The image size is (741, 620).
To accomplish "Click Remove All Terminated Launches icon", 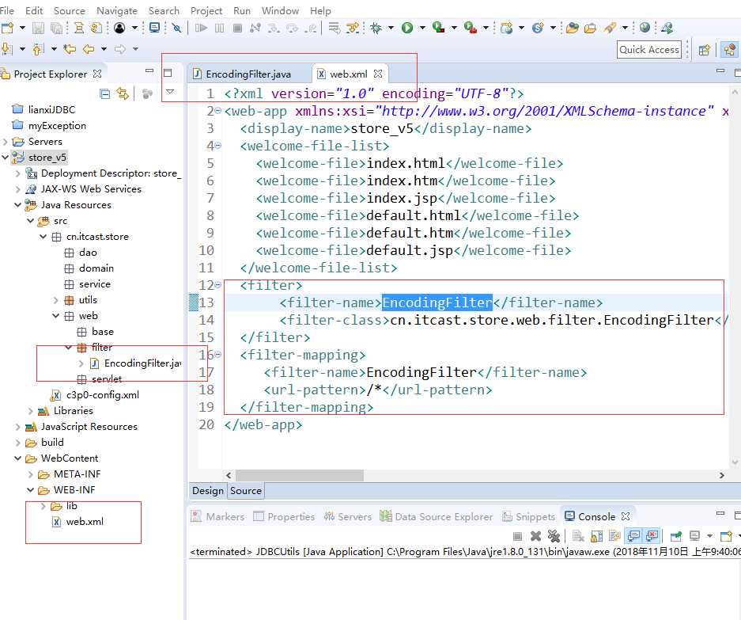I will point(554,536).
